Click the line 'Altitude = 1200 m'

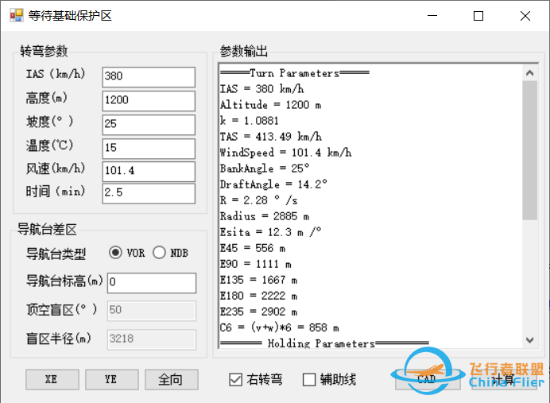tap(270, 104)
